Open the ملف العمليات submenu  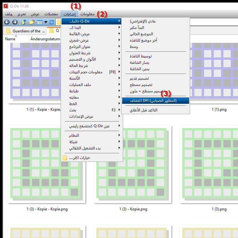point(91,85)
